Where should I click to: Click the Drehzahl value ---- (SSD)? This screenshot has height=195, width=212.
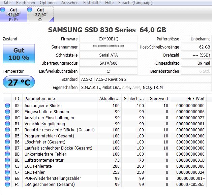(196, 55)
